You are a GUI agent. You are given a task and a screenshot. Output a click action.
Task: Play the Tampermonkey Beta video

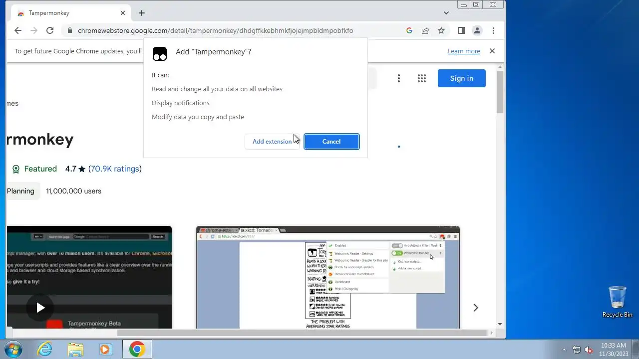coord(40,308)
